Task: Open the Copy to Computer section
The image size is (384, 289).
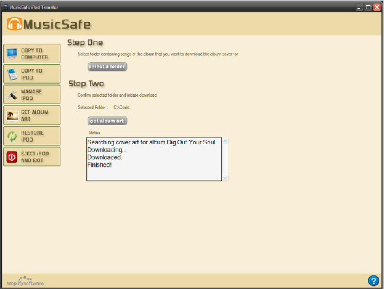Action: pos(32,54)
